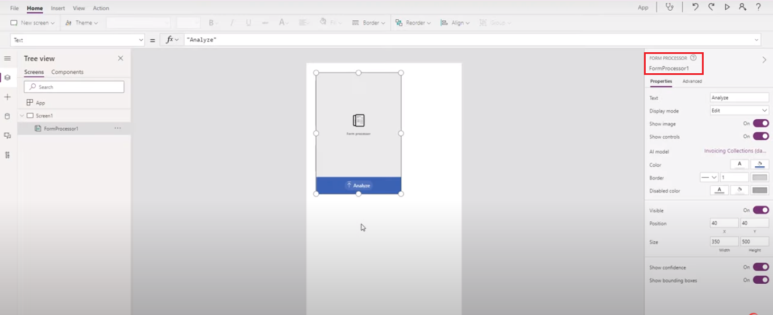This screenshot has height=315, width=773.
Task: Open the font color A icon
Action: pyautogui.click(x=283, y=23)
